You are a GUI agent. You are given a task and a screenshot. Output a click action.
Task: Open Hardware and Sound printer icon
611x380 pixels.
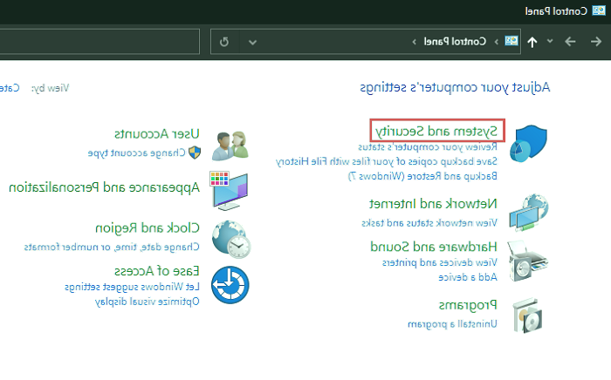pos(527,261)
